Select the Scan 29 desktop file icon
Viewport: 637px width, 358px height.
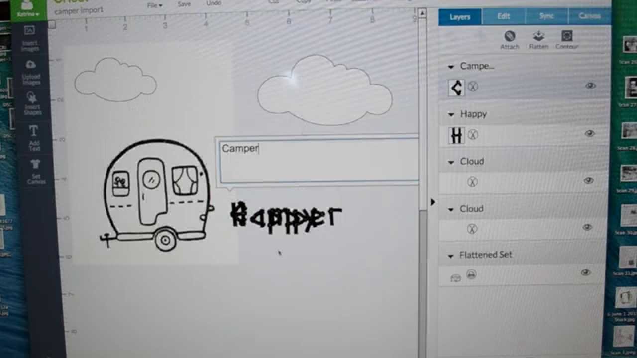click(x=628, y=178)
